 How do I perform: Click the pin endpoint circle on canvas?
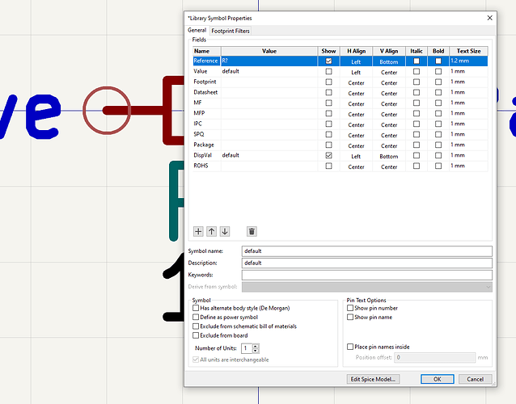107,111
